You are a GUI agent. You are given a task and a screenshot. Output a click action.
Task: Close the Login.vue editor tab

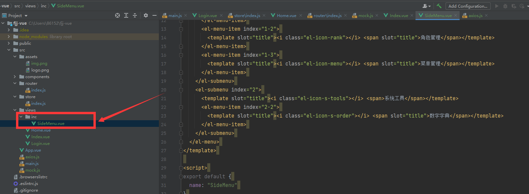pyautogui.click(x=221, y=15)
